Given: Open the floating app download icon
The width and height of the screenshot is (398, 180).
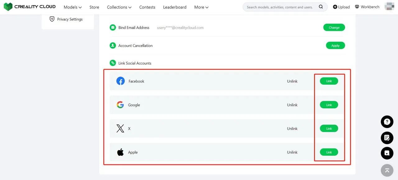Looking at the screenshot, I should (387, 153).
